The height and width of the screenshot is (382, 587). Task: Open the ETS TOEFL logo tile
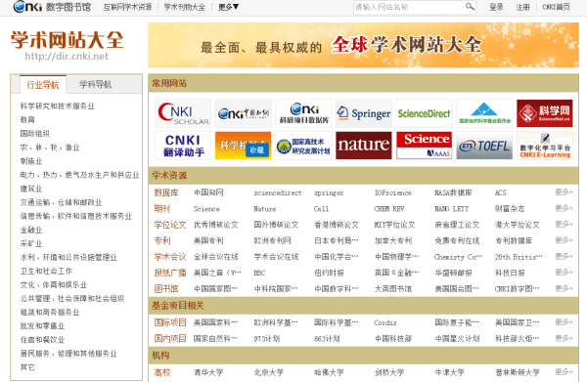(484, 146)
